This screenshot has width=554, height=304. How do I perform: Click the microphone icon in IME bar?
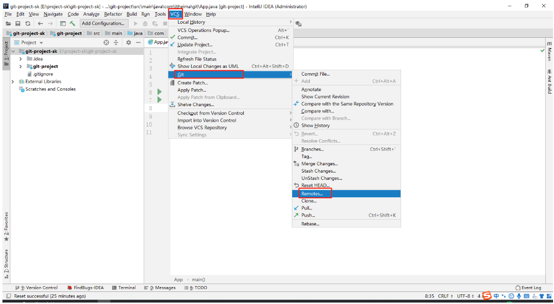tap(519, 296)
